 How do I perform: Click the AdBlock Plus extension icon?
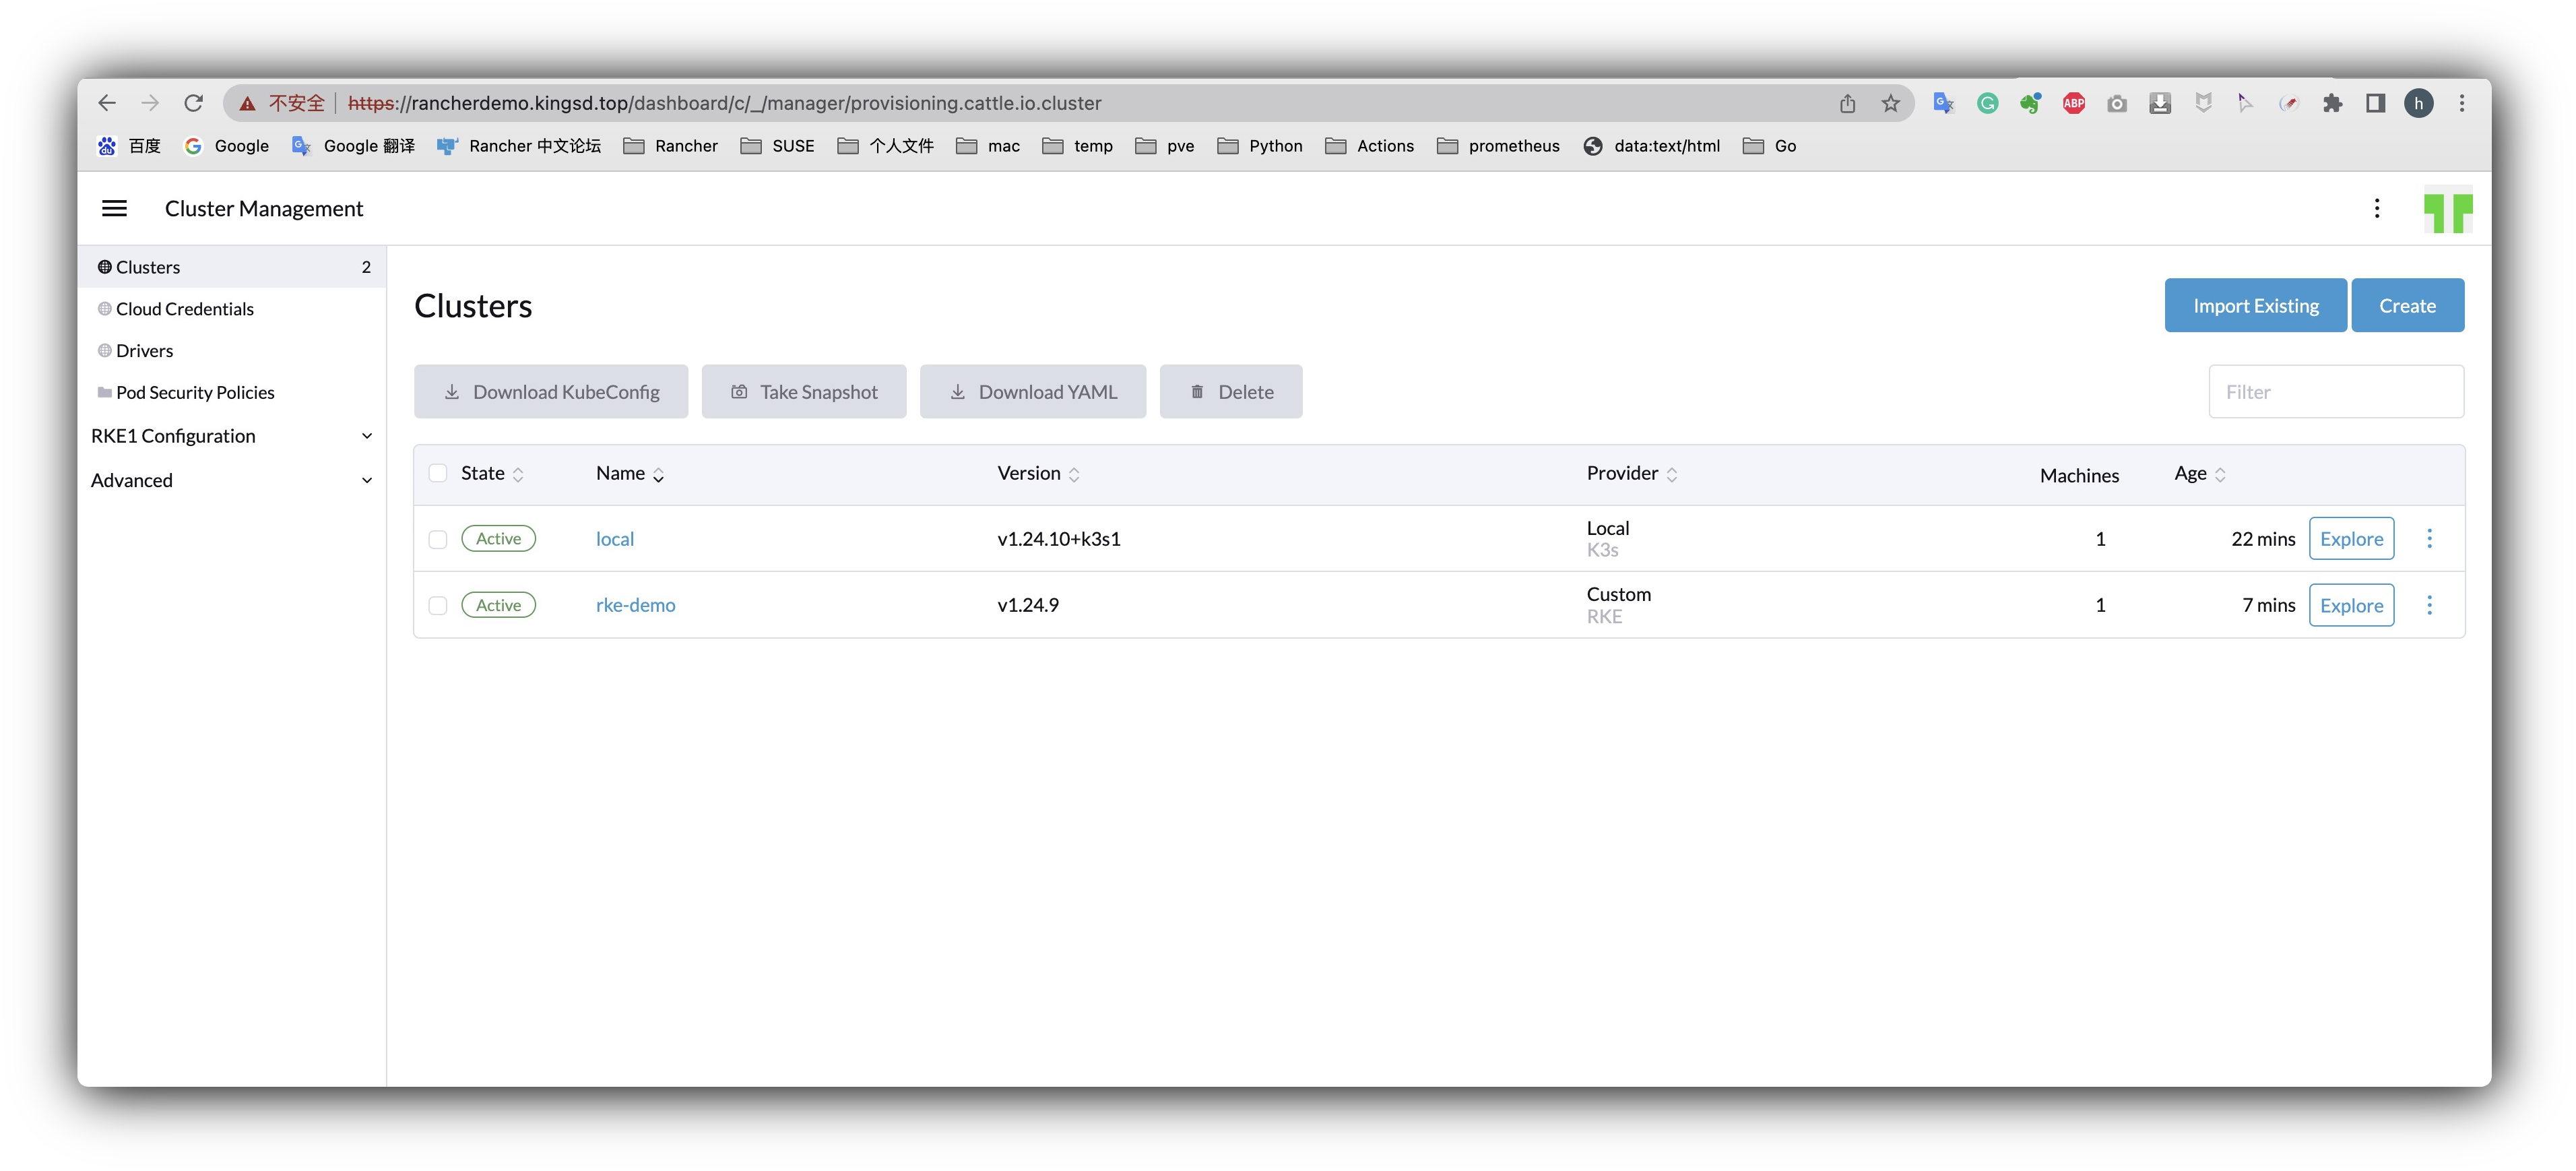click(x=2074, y=103)
